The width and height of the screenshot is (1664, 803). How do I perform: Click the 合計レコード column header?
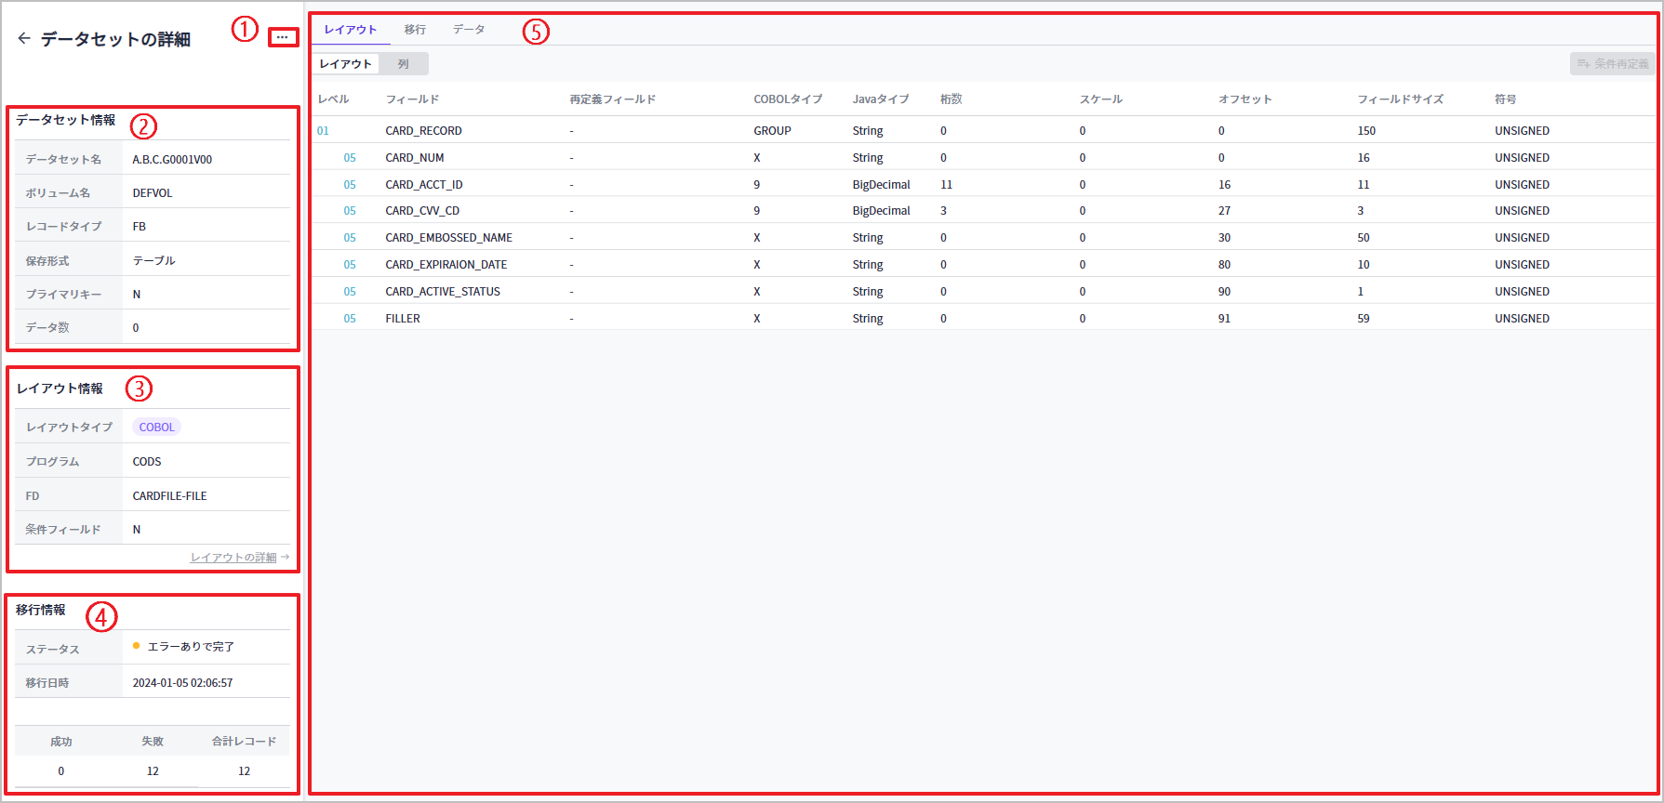[244, 742]
